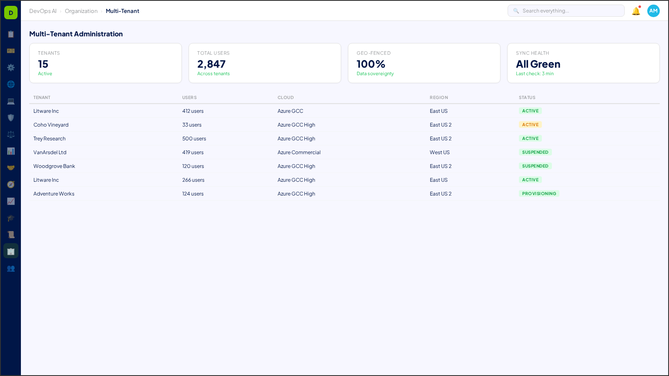The image size is (669, 376).
Task: Toggle Litware Inc ACTIVE status badge
Action: pos(530,111)
